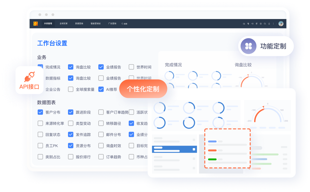
Task: Click the purple four-leaf icon beside 功能定制
Action: click(x=248, y=46)
